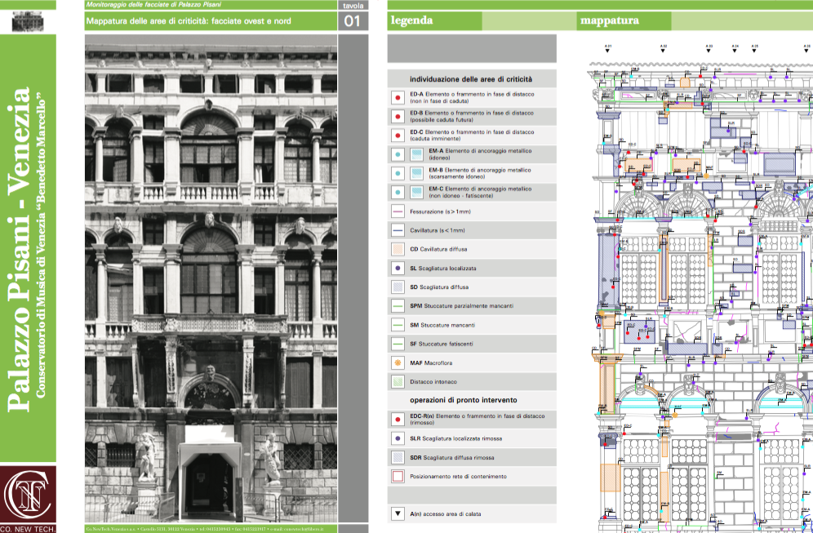Click the 'Cavillatura (s<1mm)' label
Viewport: 813px width, 533px height.
tap(437, 230)
